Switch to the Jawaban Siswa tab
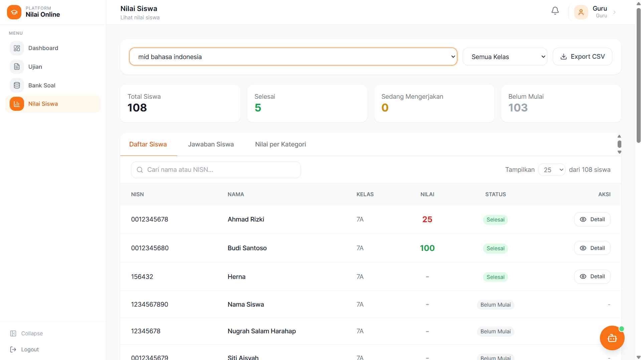The height and width of the screenshot is (360, 641). coord(211,144)
